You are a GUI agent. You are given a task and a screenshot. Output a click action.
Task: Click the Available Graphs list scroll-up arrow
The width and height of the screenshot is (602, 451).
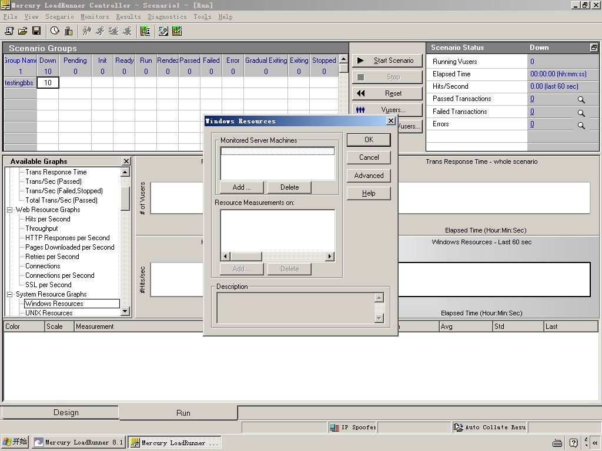pyautogui.click(x=125, y=172)
